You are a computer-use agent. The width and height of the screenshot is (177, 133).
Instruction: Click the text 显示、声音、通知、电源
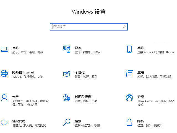pyautogui.click(x=28, y=52)
